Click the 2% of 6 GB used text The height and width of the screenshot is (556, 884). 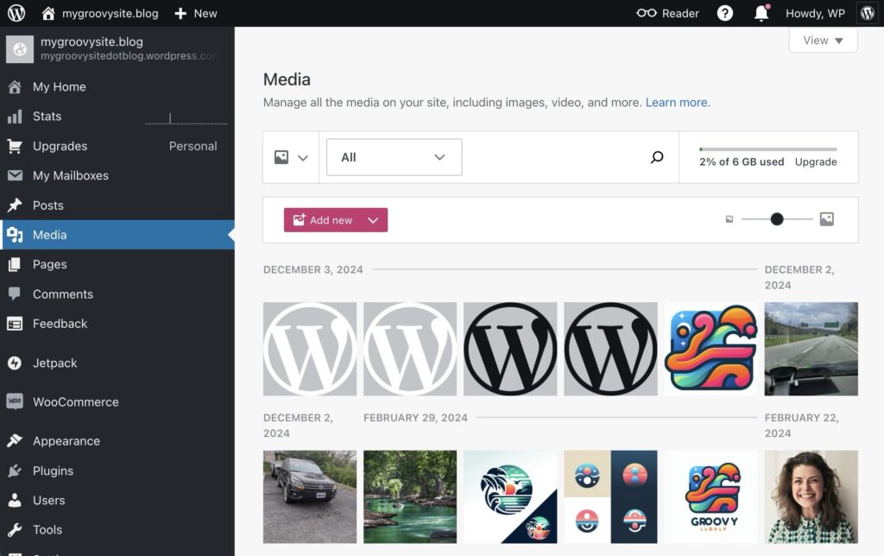tap(742, 161)
